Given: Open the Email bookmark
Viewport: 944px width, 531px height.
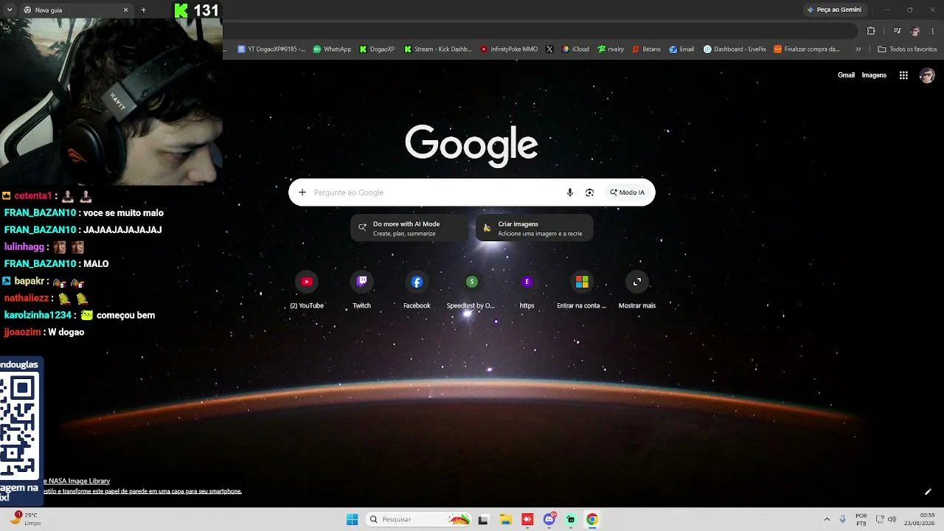Looking at the screenshot, I should (x=682, y=49).
